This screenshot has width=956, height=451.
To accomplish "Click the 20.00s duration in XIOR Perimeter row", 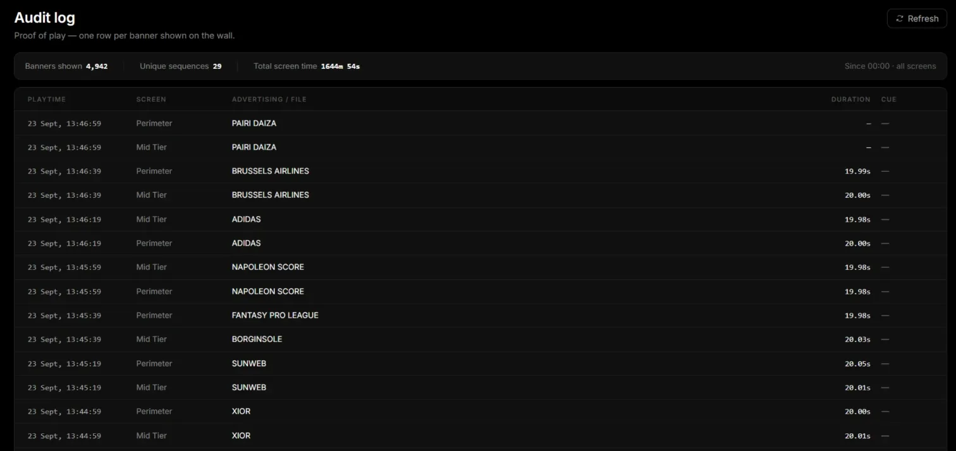I will 857,411.
